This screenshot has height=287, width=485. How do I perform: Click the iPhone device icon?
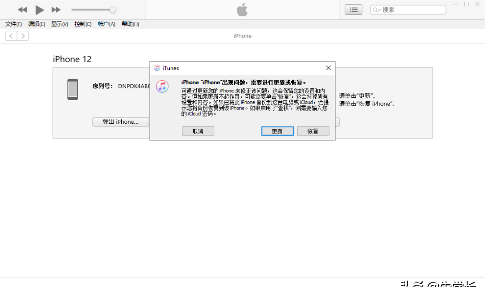click(73, 90)
